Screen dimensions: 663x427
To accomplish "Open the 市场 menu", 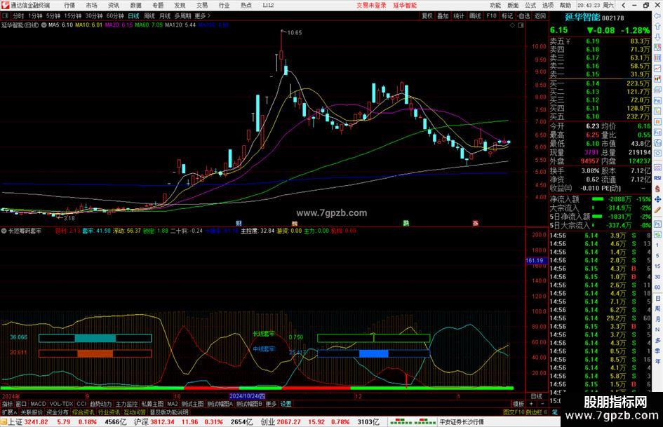I will pos(91,6).
